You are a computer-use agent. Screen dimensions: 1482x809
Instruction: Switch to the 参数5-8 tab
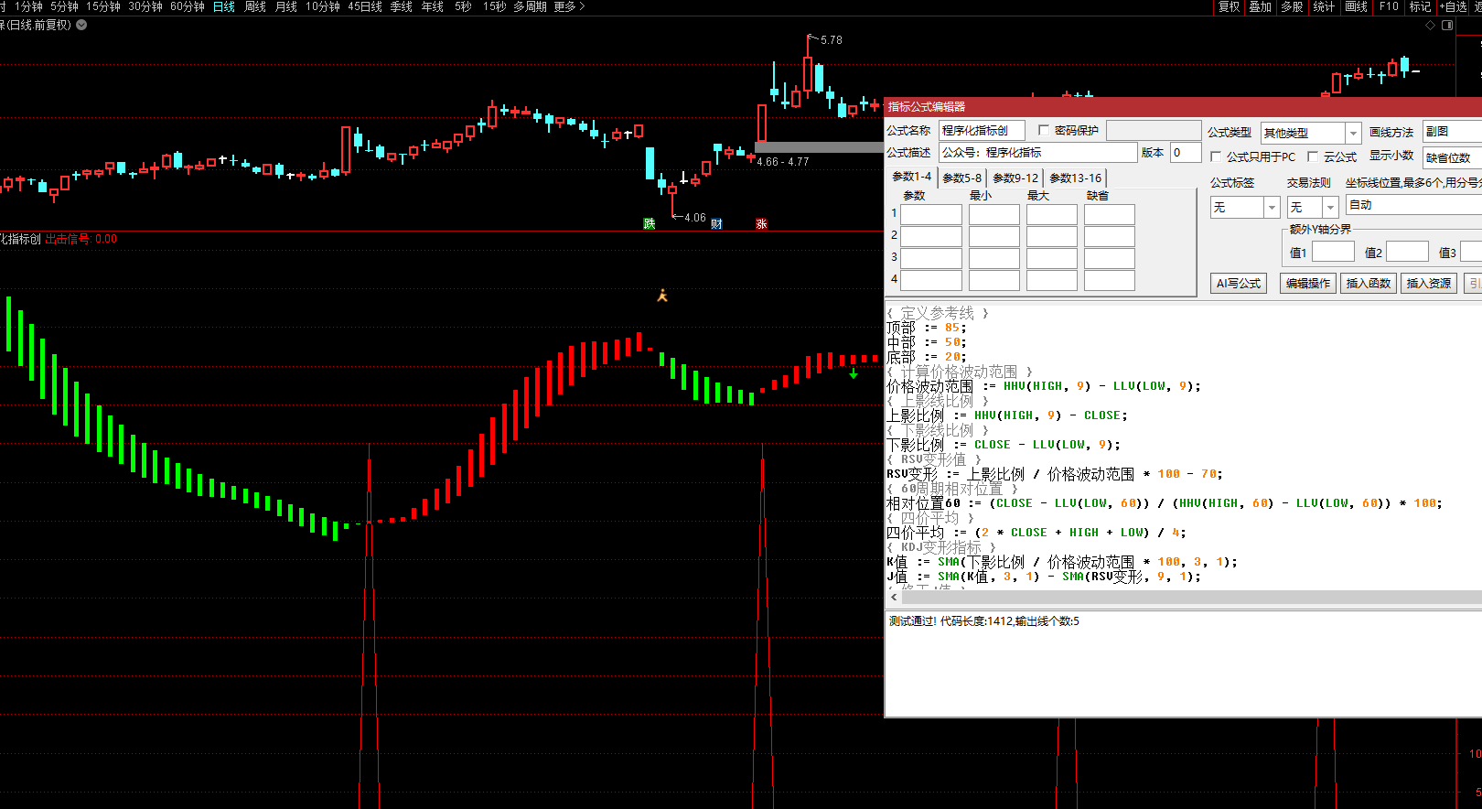pyautogui.click(x=961, y=178)
